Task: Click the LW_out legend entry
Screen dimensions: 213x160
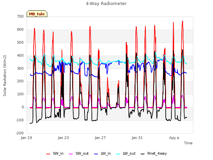Action: (126, 153)
